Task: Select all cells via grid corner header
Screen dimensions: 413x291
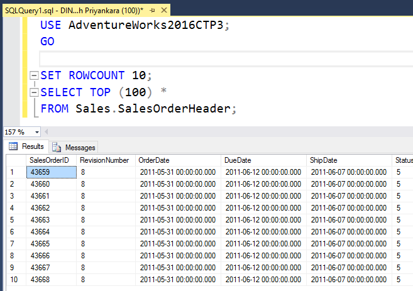Action: 16,160
